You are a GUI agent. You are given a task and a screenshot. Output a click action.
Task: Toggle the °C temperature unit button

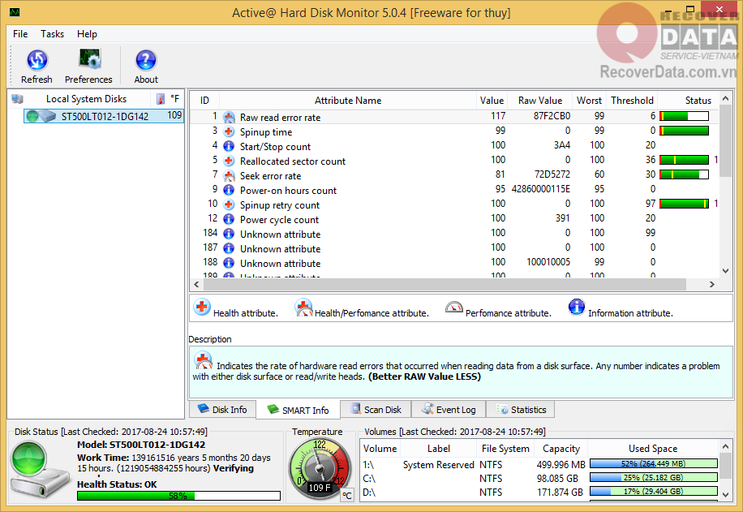point(347,496)
